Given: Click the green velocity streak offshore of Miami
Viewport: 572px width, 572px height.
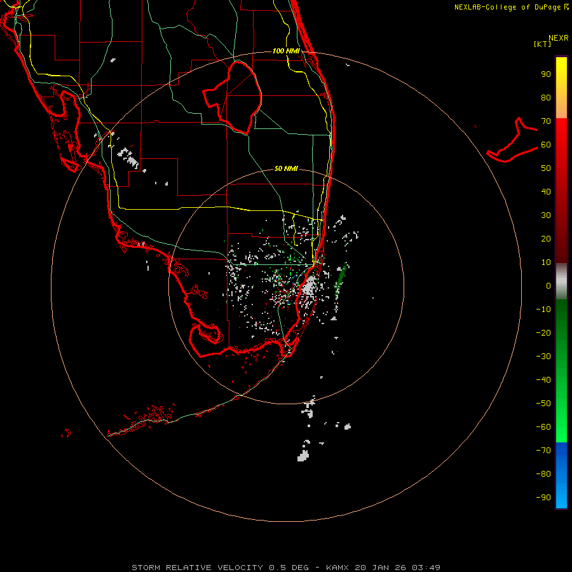Looking at the screenshot, I should tap(341, 279).
